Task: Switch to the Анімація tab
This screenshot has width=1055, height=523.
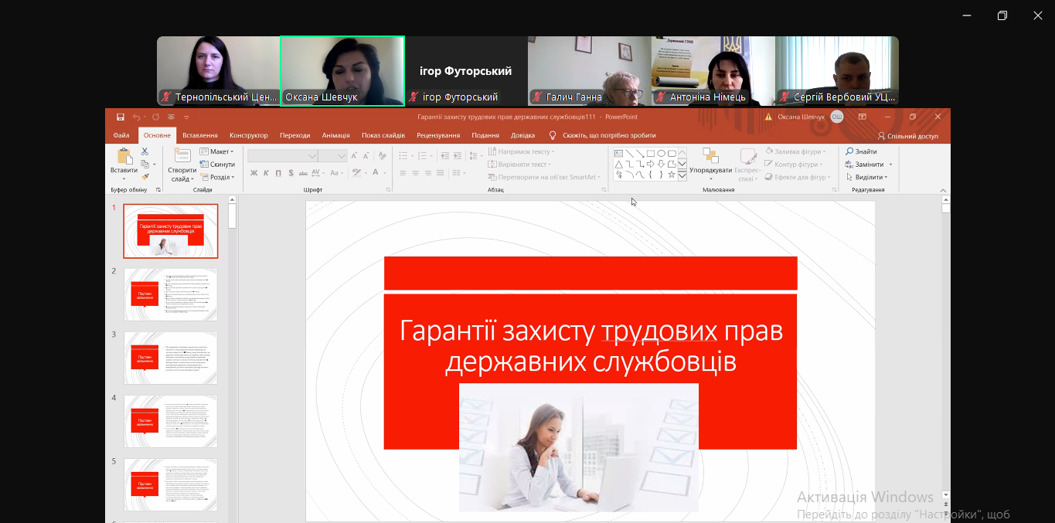Action: pos(335,135)
